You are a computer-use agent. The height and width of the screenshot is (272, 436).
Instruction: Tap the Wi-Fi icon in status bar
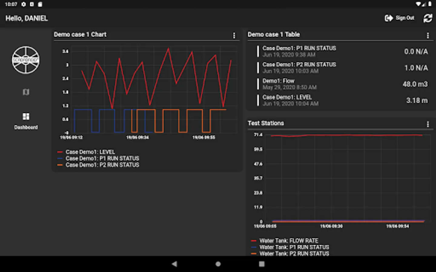point(418,4)
